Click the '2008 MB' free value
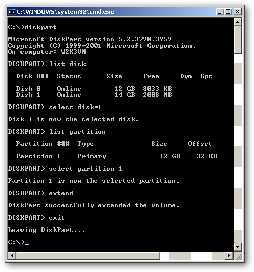 click(157, 95)
